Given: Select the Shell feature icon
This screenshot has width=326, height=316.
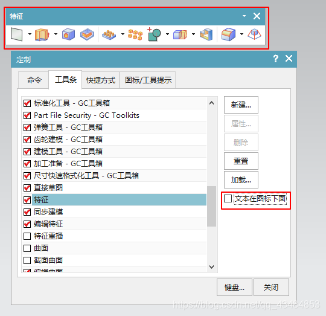Looking at the screenshot, I should pos(206,34).
